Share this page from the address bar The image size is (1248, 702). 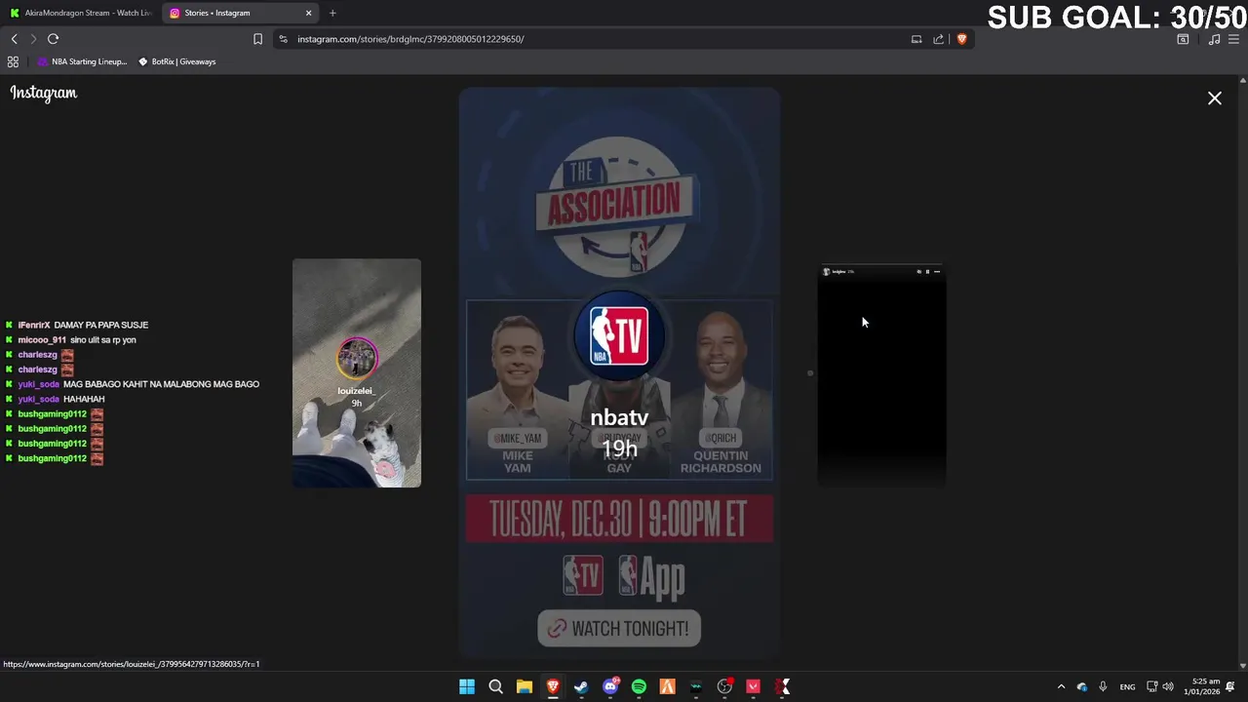pos(938,39)
